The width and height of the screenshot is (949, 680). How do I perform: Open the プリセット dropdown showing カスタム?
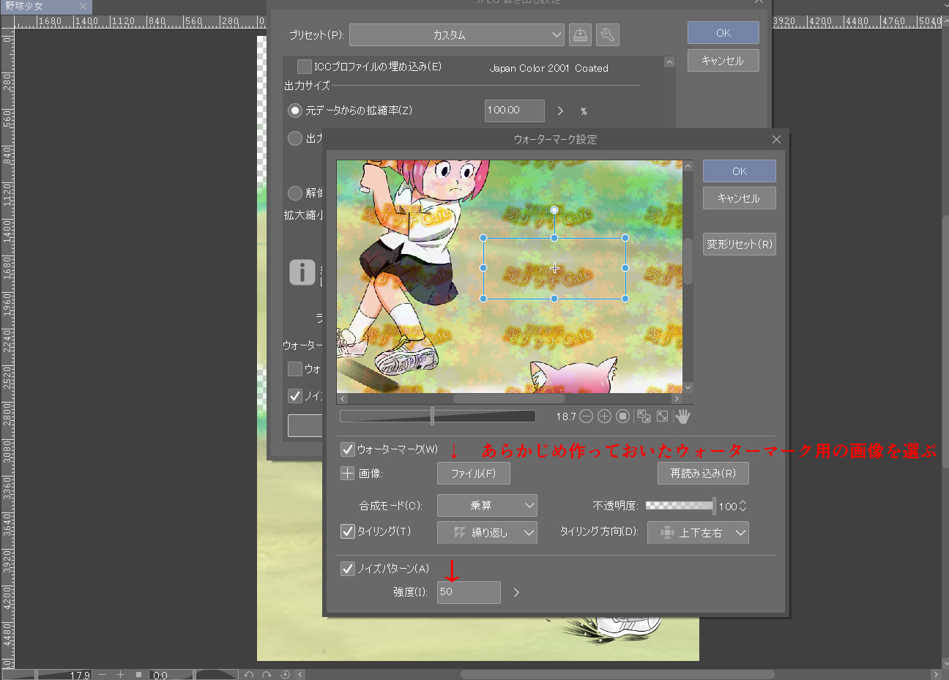[456, 34]
